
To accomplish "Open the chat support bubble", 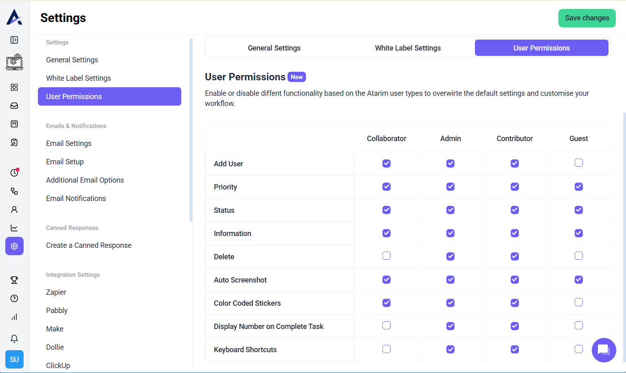I will [604, 350].
